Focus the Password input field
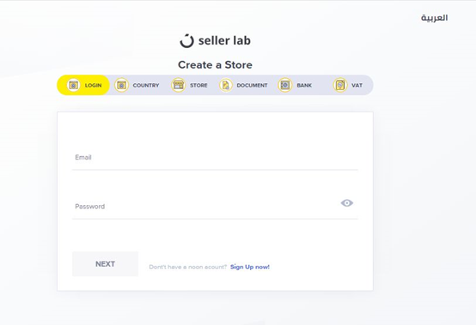This screenshot has width=476, height=325. [206, 207]
